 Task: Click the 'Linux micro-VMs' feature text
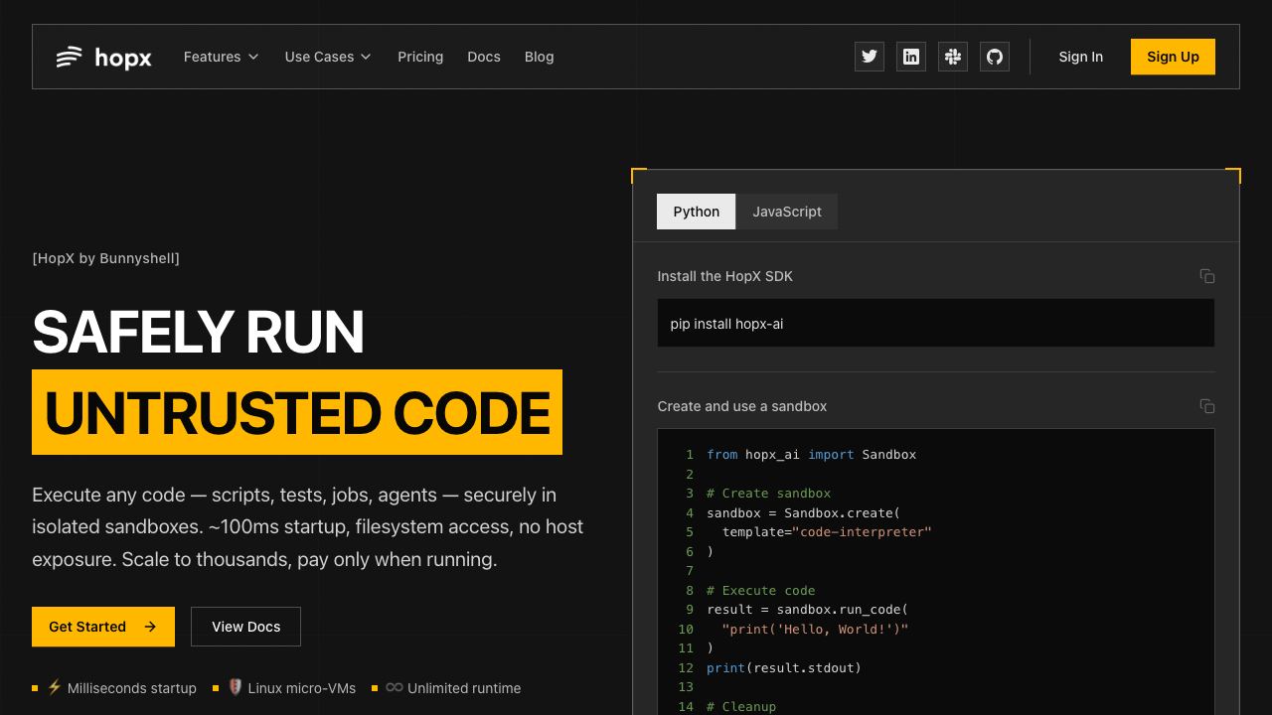click(302, 688)
